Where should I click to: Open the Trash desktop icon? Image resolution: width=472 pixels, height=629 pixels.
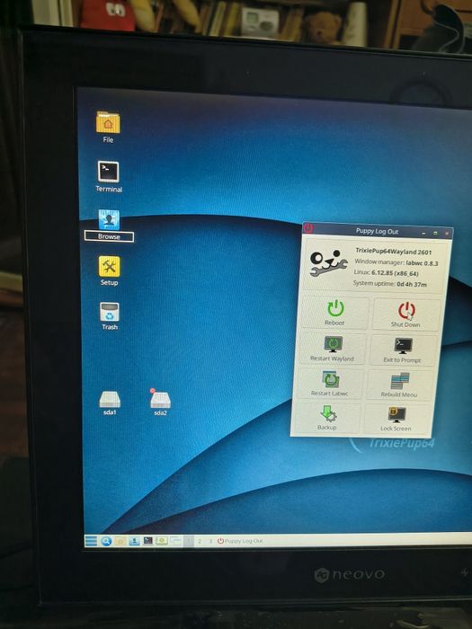(x=110, y=316)
